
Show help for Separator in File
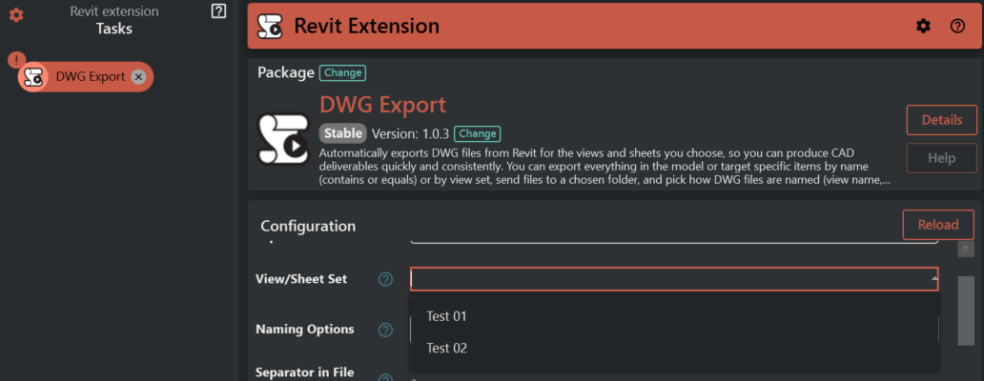385,378
